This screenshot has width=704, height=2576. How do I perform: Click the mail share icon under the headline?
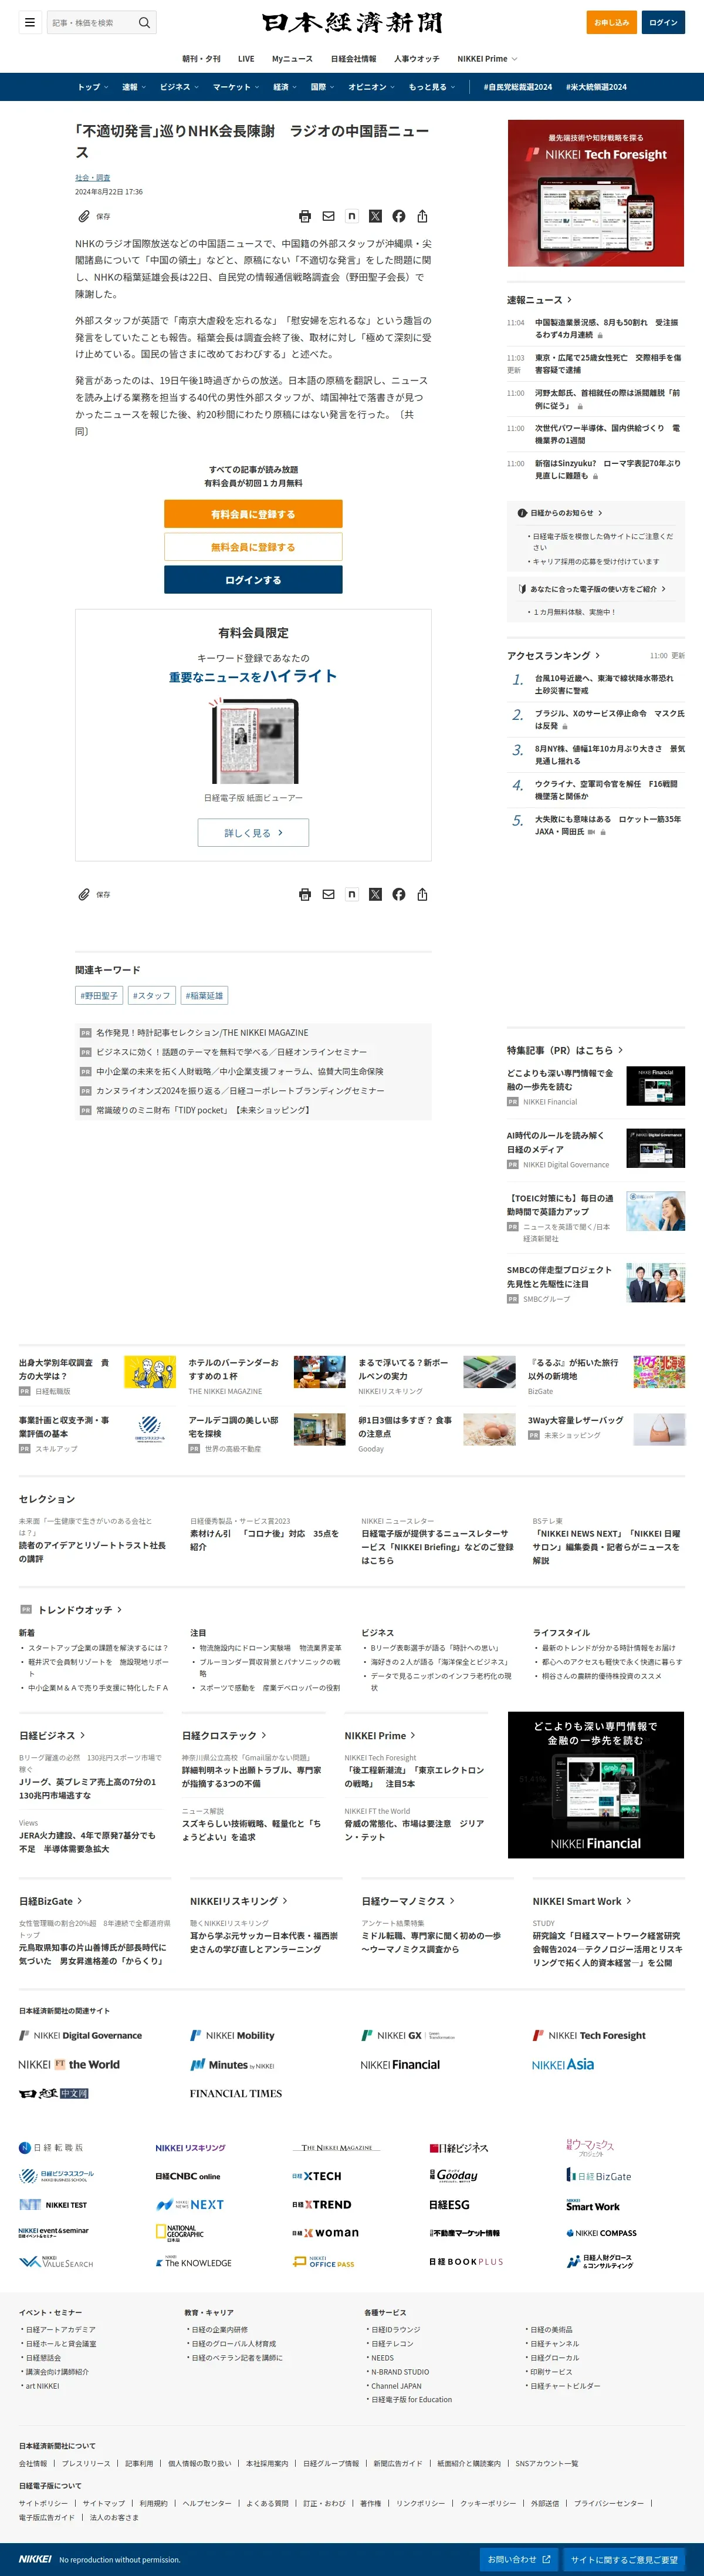(327, 216)
